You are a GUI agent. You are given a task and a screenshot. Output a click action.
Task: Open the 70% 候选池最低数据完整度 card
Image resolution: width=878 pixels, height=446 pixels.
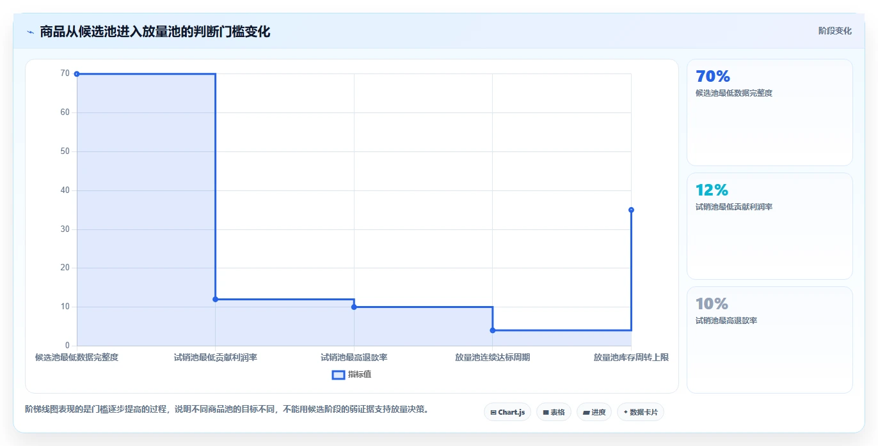pyautogui.click(x=770, y=112)
